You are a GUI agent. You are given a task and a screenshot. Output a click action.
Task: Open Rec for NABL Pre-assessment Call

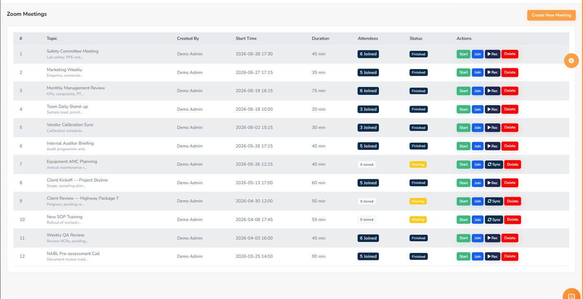coord(493,257)
